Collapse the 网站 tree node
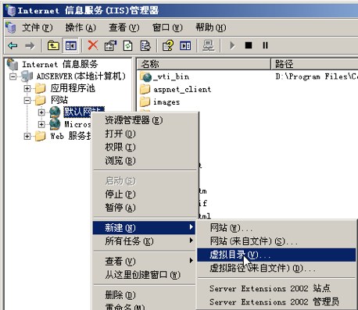This screenshot has height=310, width=358. (x=27, y=101)
